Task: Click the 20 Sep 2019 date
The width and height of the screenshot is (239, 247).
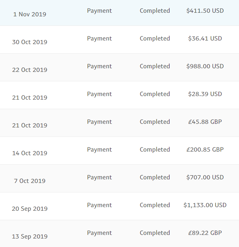Action: (x=30, y=209)
